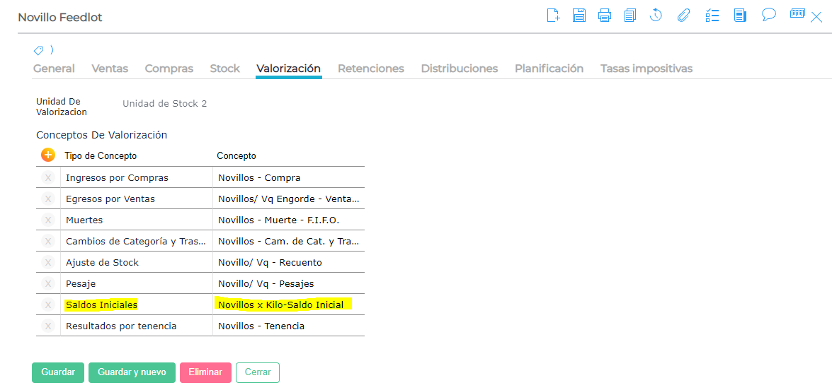Click the printer icon
The height and width of the screenshot is (390, 832).
pyautogui.click(x=605, y=16)
